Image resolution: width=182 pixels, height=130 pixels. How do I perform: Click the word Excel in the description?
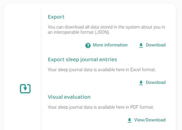[135, 70]
